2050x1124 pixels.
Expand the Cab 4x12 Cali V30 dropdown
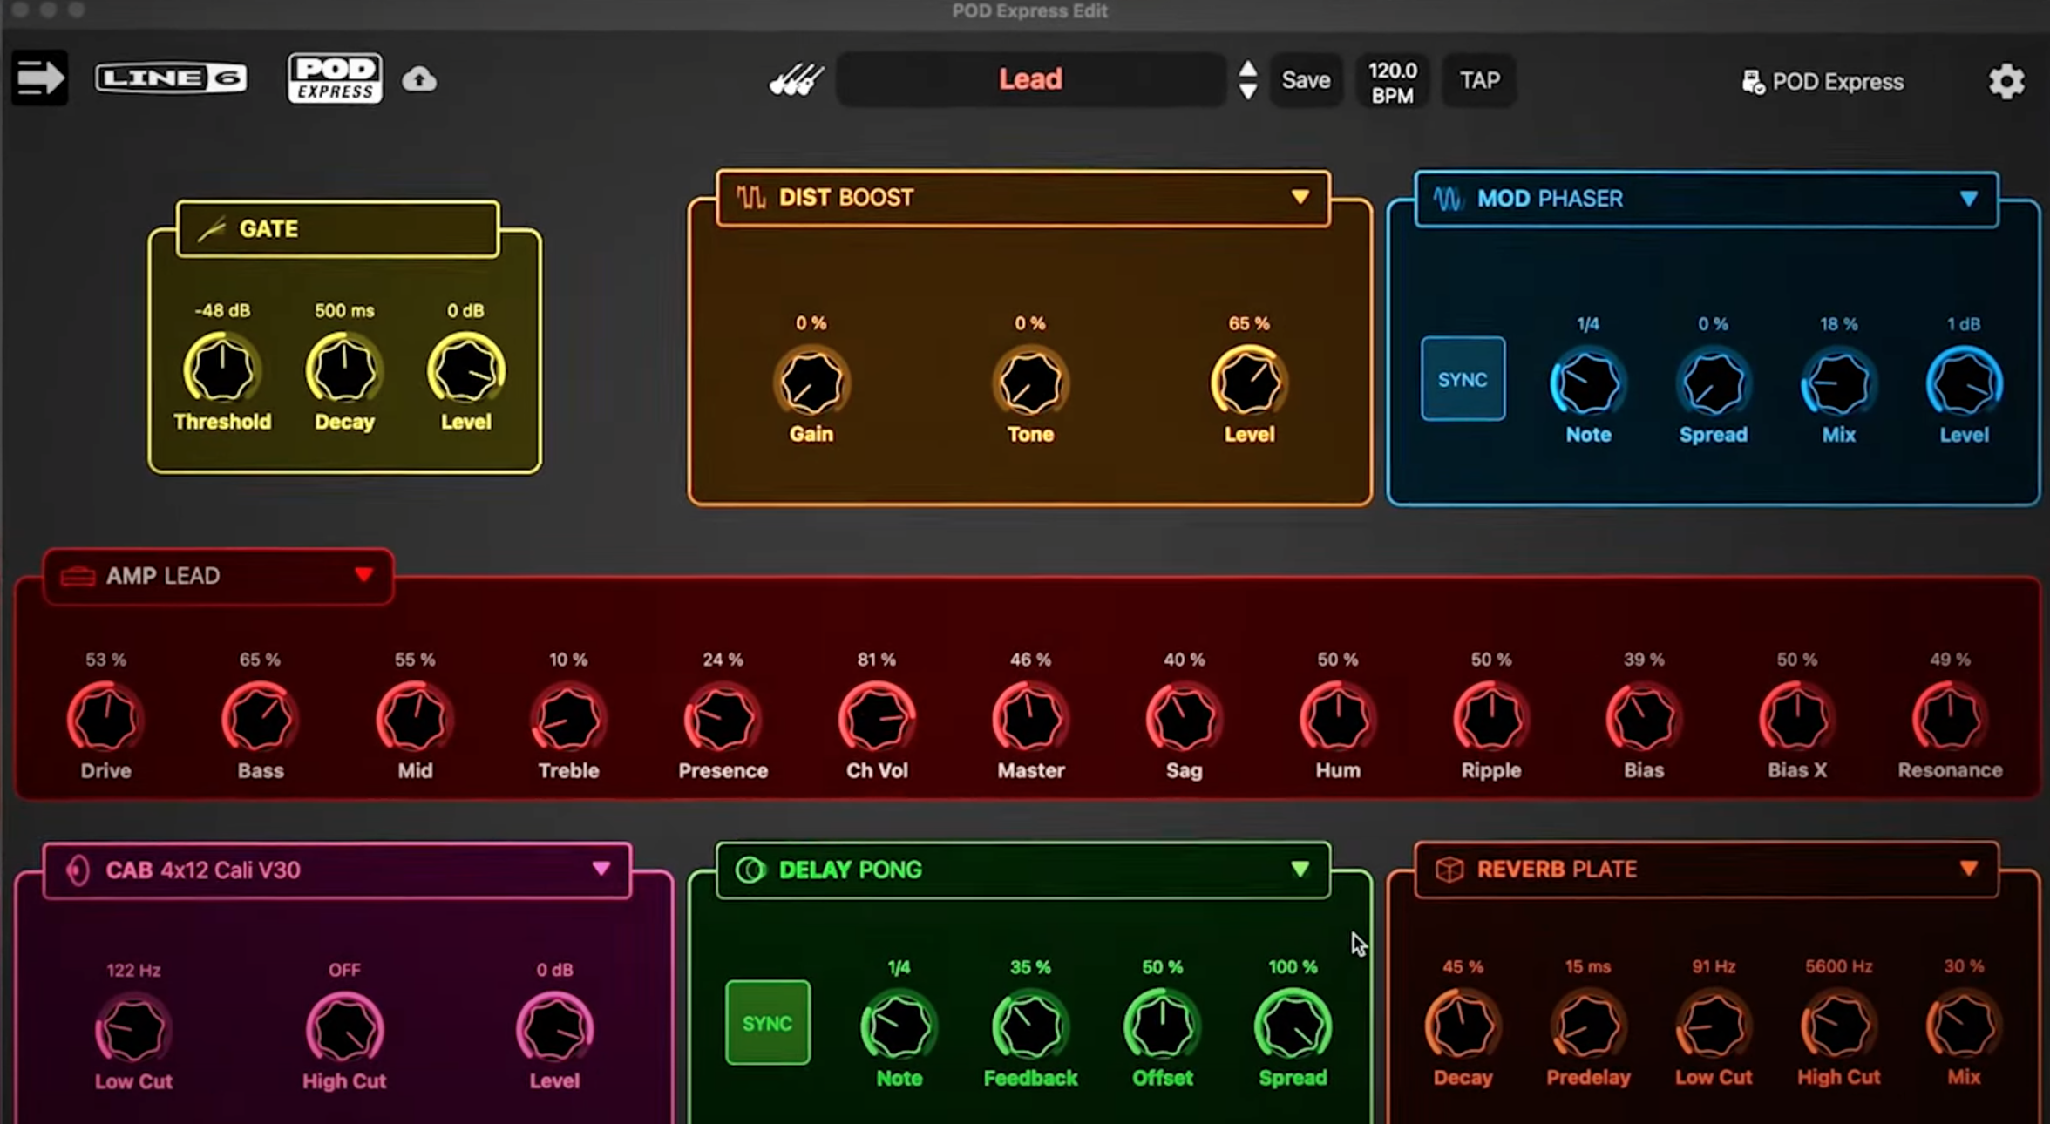[x=601, y=869]
